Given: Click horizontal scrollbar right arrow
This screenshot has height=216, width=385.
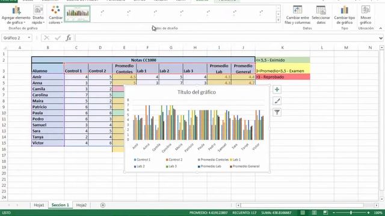Looking at the screenshot, I should [x=377, y=205].
